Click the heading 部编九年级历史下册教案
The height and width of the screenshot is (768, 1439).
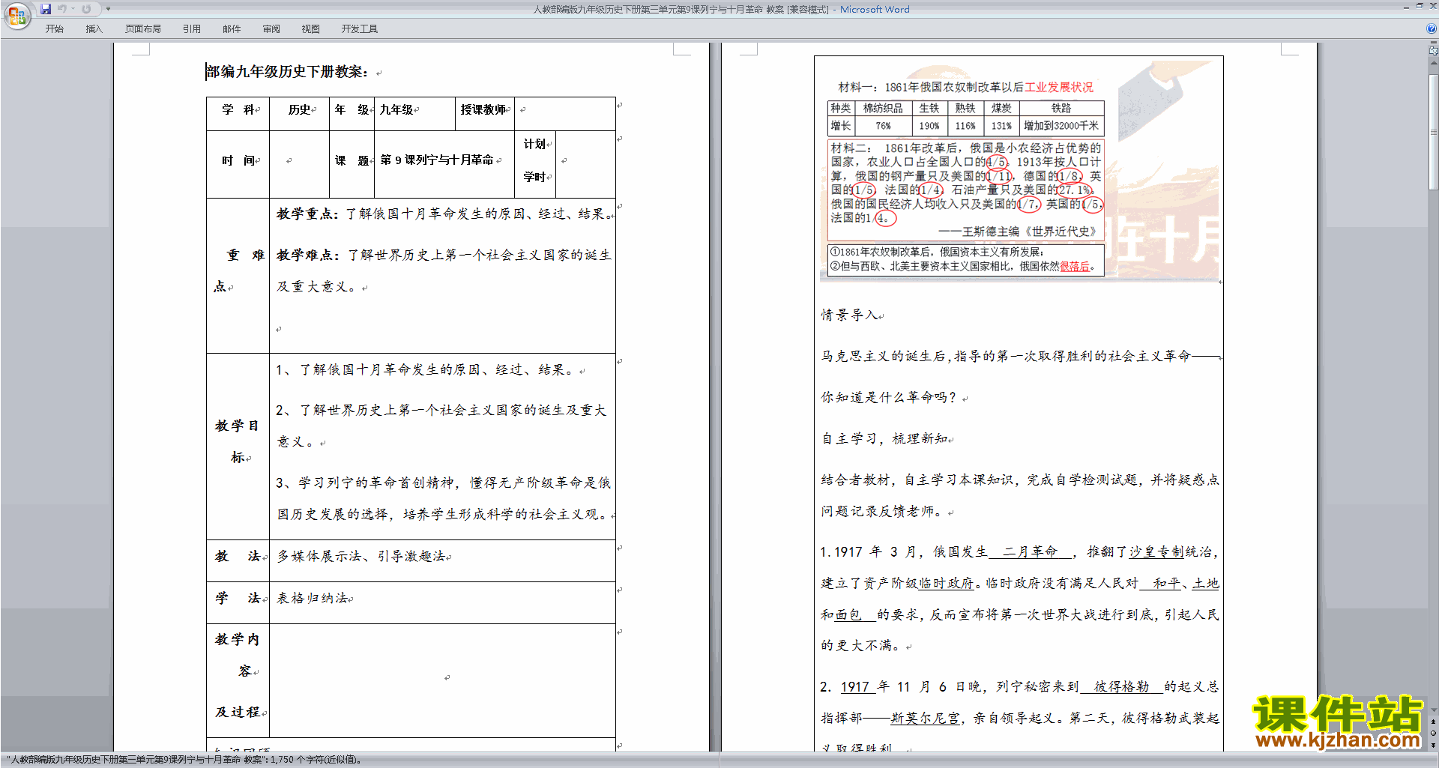point(287,72)
